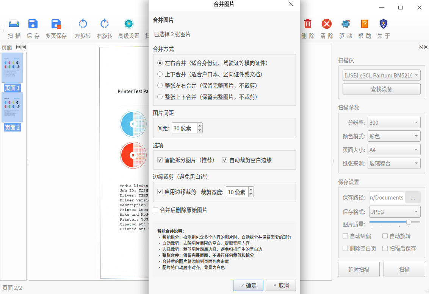Rotate left using the 左旋转 icon
The image size is (429, 294).
pyautogui.click(x=83, y=24)
